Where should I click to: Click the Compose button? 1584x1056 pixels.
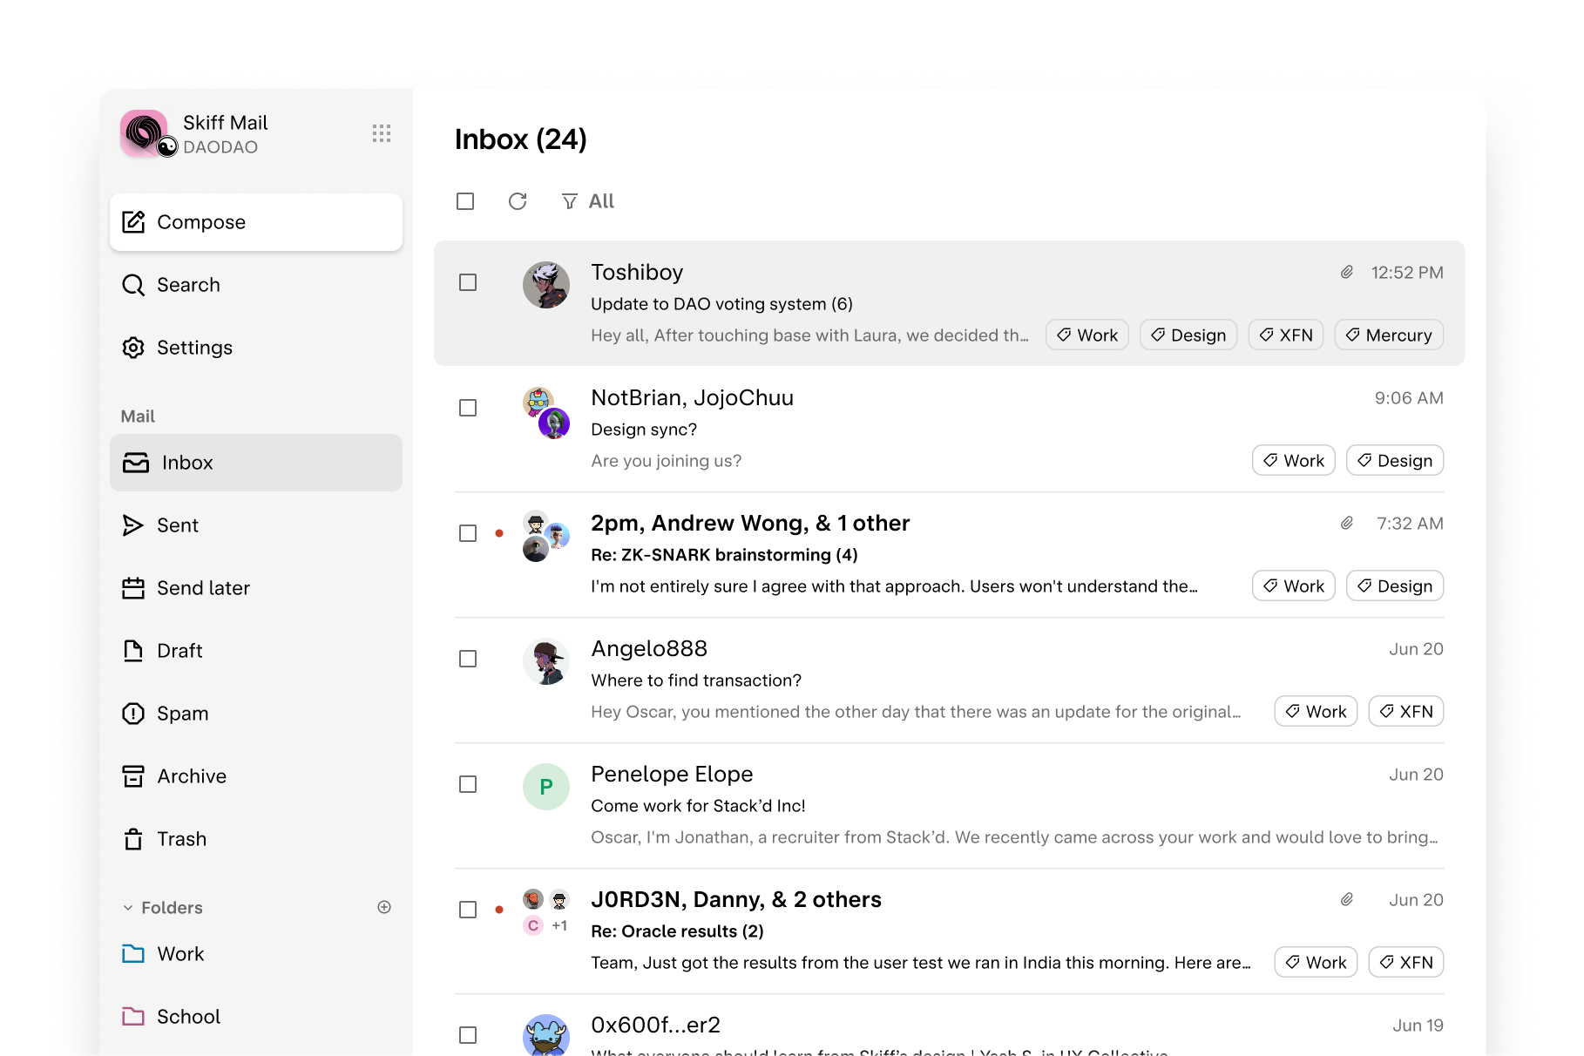click(256, 222)
